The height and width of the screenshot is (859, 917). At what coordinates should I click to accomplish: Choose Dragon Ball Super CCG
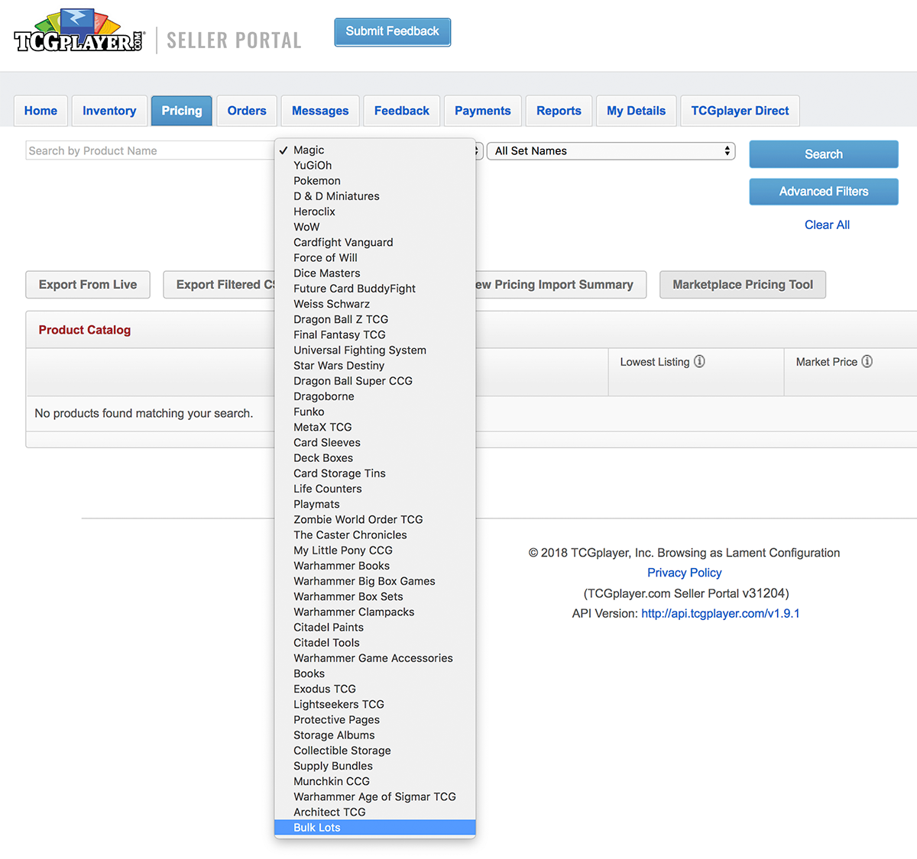pyautogui.click(x=375, y=381)
